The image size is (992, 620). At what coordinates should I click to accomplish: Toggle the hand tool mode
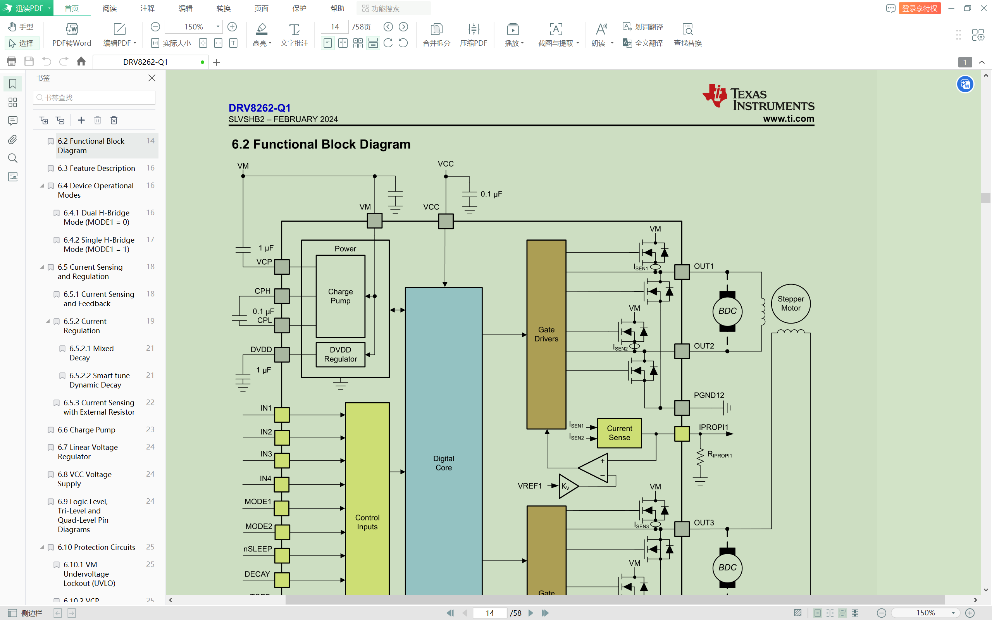coord(21,27)
